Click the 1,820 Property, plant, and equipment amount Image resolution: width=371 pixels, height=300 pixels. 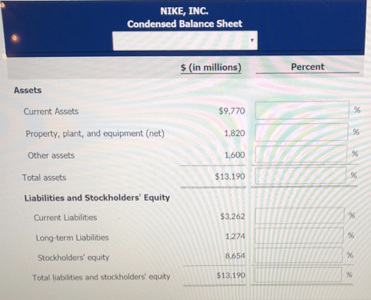pyautogui.click(x=235, y=133)
